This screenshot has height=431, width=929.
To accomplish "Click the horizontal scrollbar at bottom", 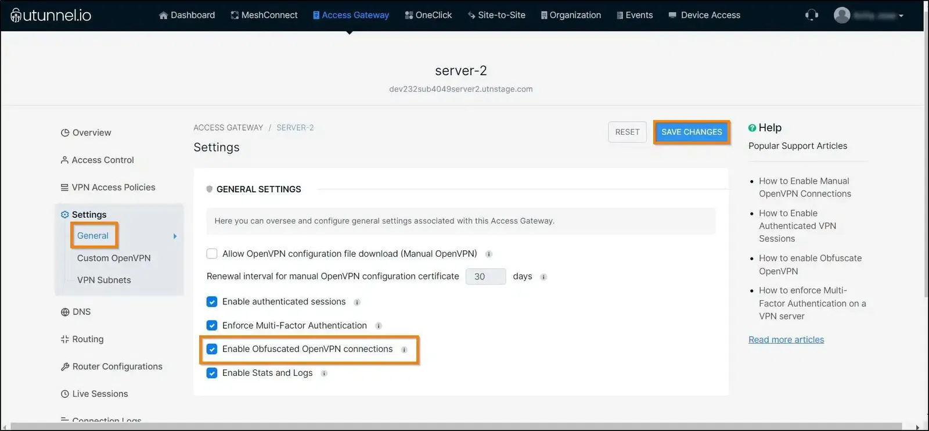I will coord(456,427).
